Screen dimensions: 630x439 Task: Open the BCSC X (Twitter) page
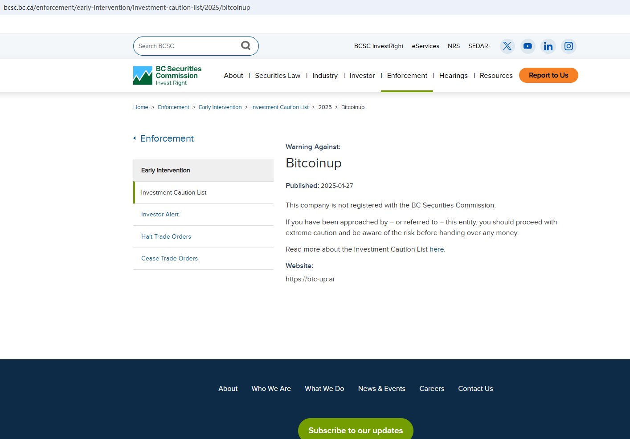[x=507, y=46]
